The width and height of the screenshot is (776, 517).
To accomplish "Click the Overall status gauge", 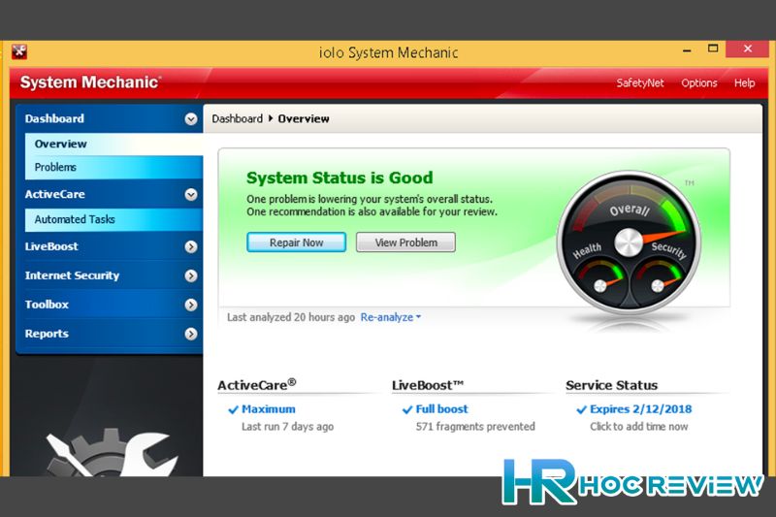I will tap(629, 242).
